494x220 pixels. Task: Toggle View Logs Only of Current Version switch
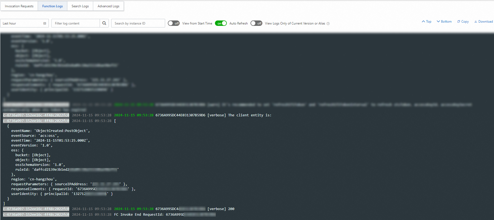coord(256,23)
